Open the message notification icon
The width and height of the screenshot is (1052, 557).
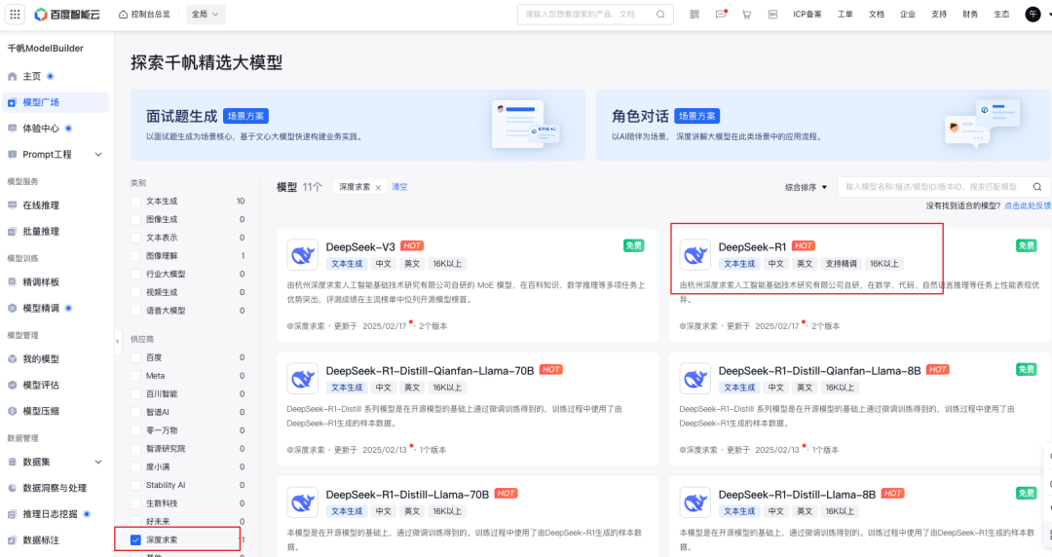pos(721,14)
